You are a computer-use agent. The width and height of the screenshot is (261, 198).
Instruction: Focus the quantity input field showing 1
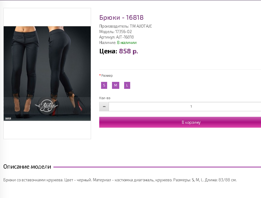pos(185,106)
